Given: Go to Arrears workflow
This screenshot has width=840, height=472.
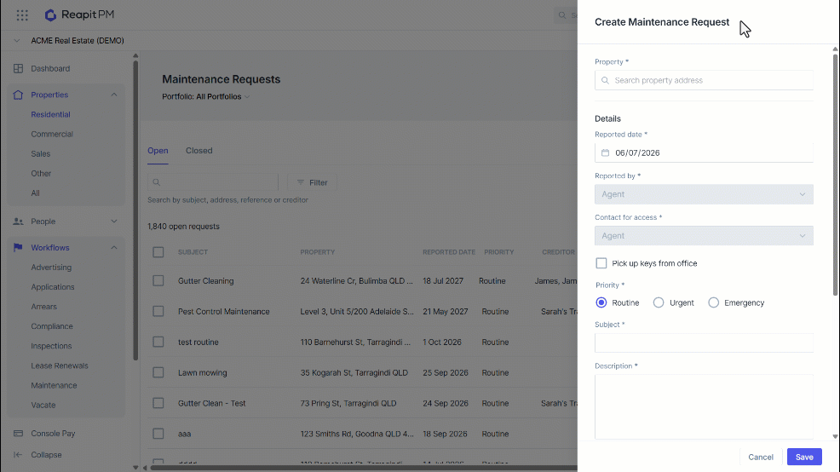Looking at the screenshot, I should click(x=44, y=307).
